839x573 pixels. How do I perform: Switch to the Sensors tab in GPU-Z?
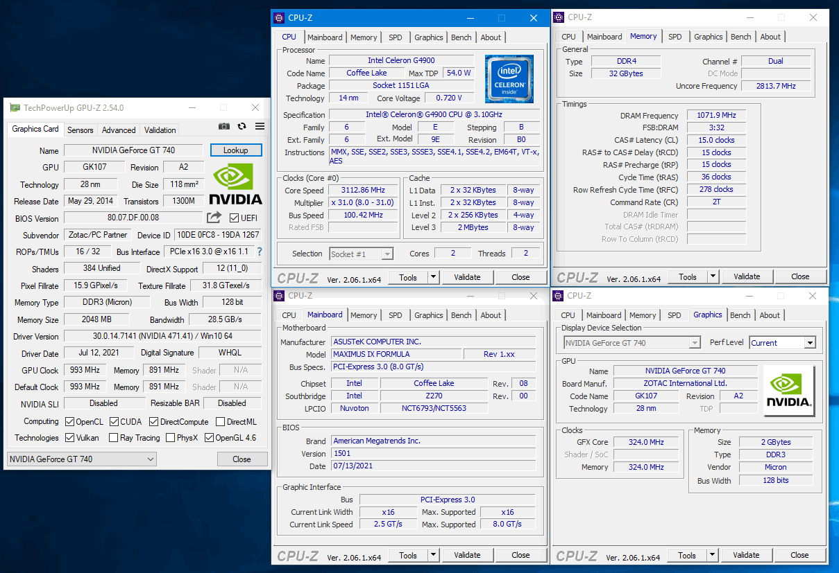click(x=80, y=130)
